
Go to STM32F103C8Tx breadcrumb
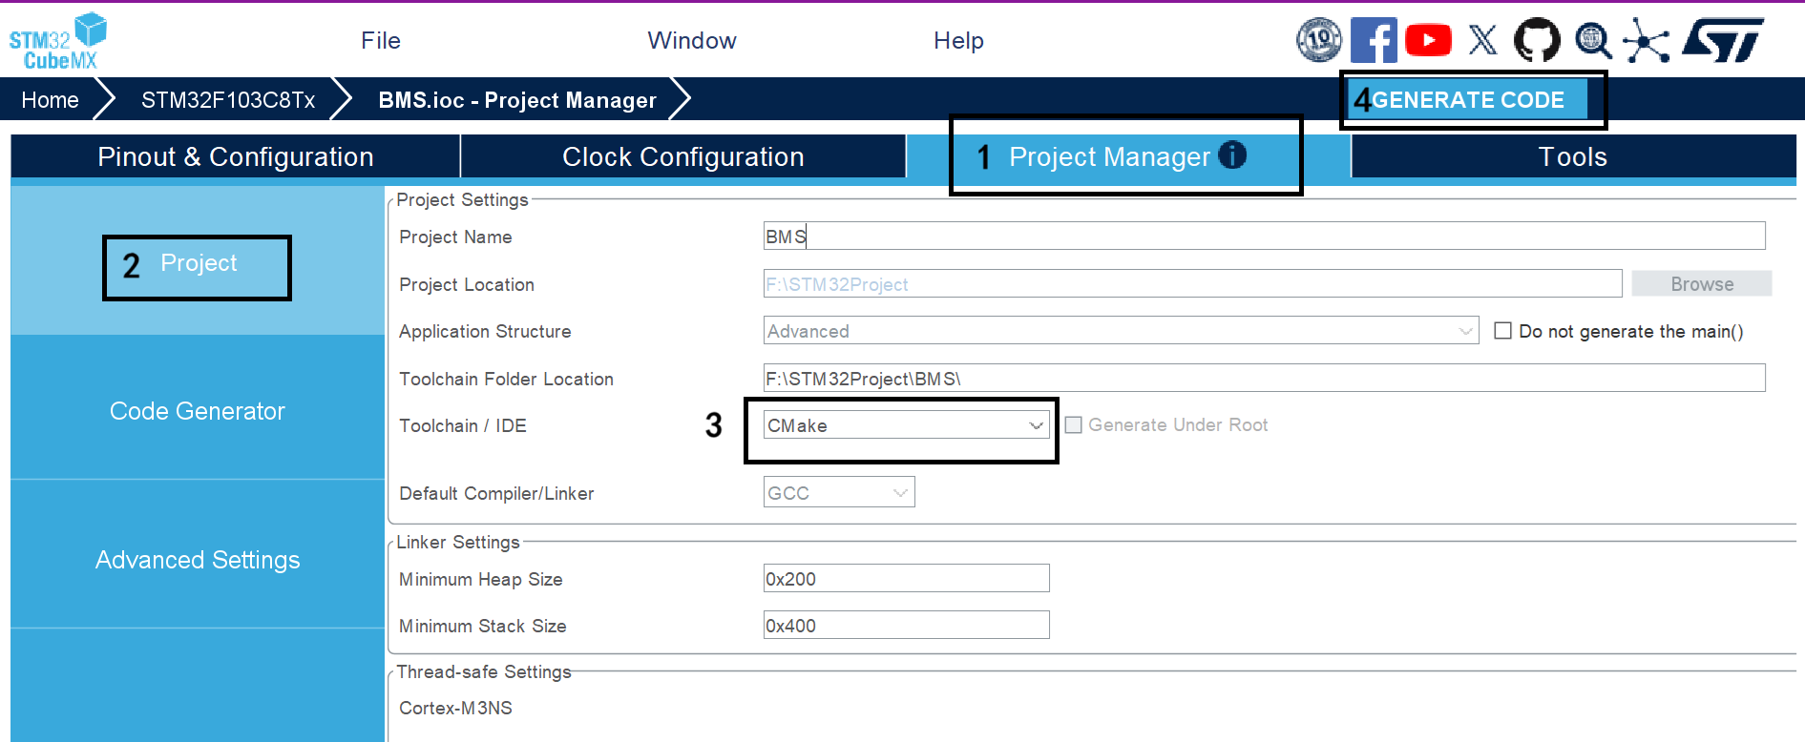(228, 100)
